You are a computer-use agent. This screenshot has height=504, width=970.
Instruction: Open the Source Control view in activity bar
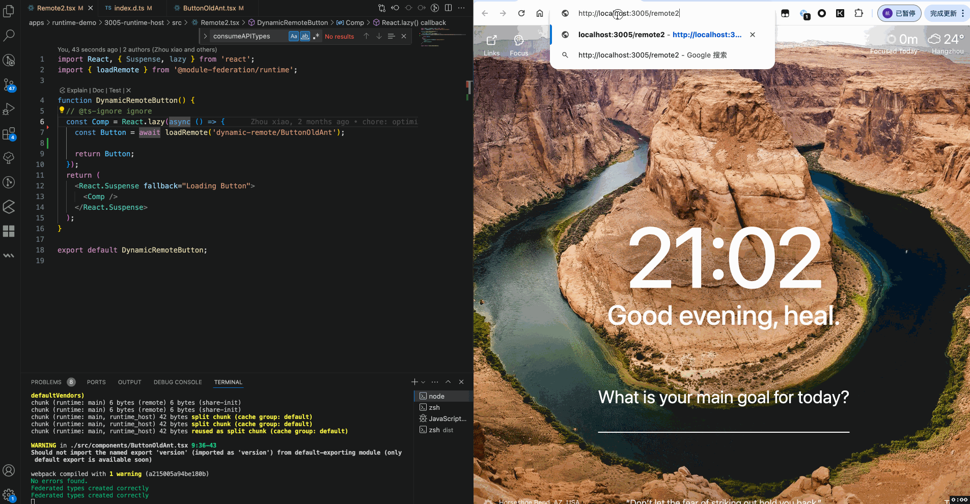click(9, 85)
